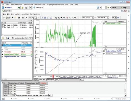
Task: Toggle the Point No. signal checkbox in left list
Action: pyautogui.click(x=2, y=45)
